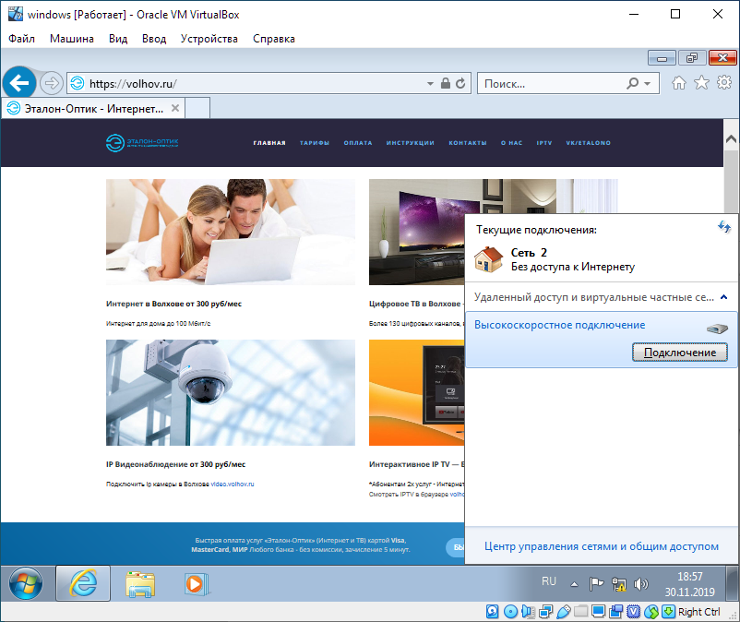Launch Windows Media Player from taskbar

pyautogui.click(x=194, y=584)
